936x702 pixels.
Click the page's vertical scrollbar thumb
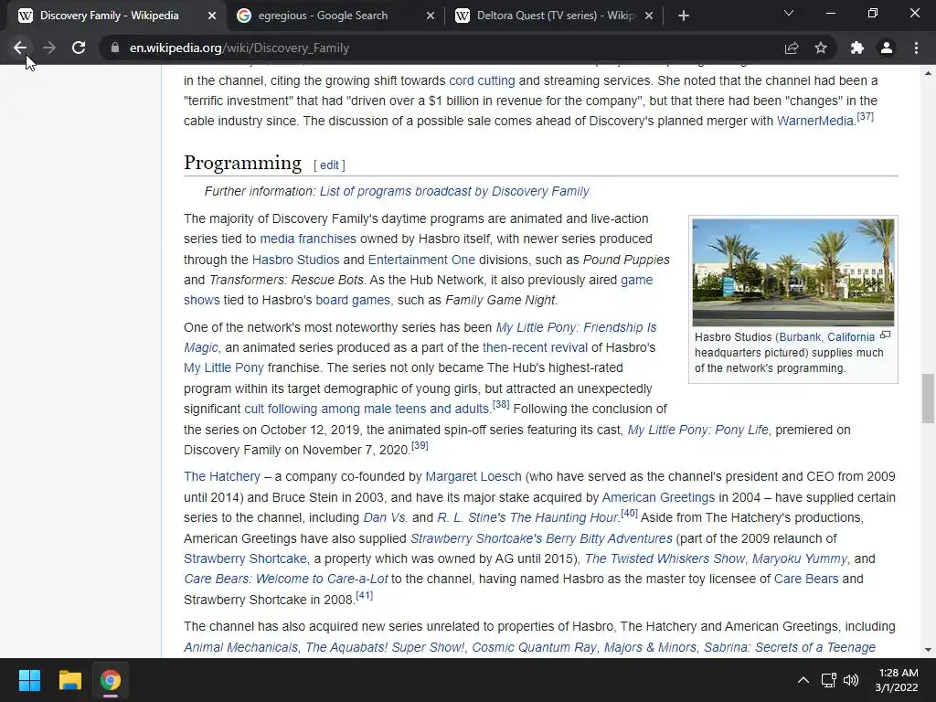pos(928,399)
